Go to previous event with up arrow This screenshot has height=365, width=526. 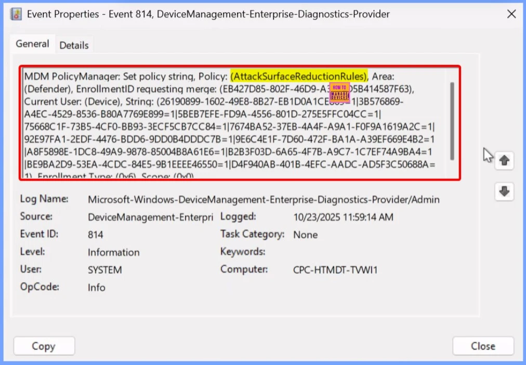(x=504, y=160)
